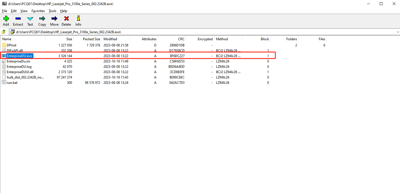Select the EnterpriseDUUI.dll file

pyautogui.click(x=20, y=72)
